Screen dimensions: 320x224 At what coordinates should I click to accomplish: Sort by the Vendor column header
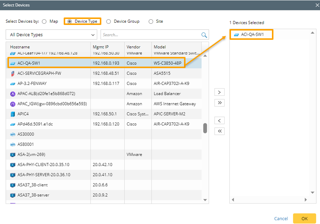point(133,47)
